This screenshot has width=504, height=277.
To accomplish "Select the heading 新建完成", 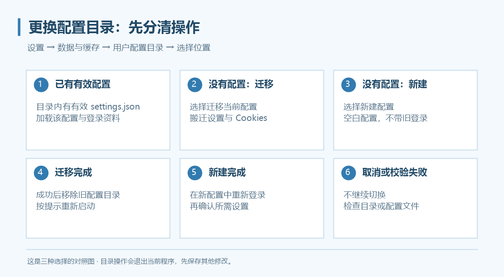I will [227, 172].
